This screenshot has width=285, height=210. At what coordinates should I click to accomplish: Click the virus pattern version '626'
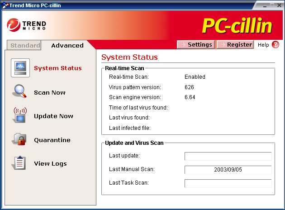point(189,87)
